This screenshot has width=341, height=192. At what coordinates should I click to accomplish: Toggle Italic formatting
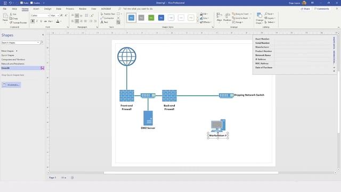point(37,21)
